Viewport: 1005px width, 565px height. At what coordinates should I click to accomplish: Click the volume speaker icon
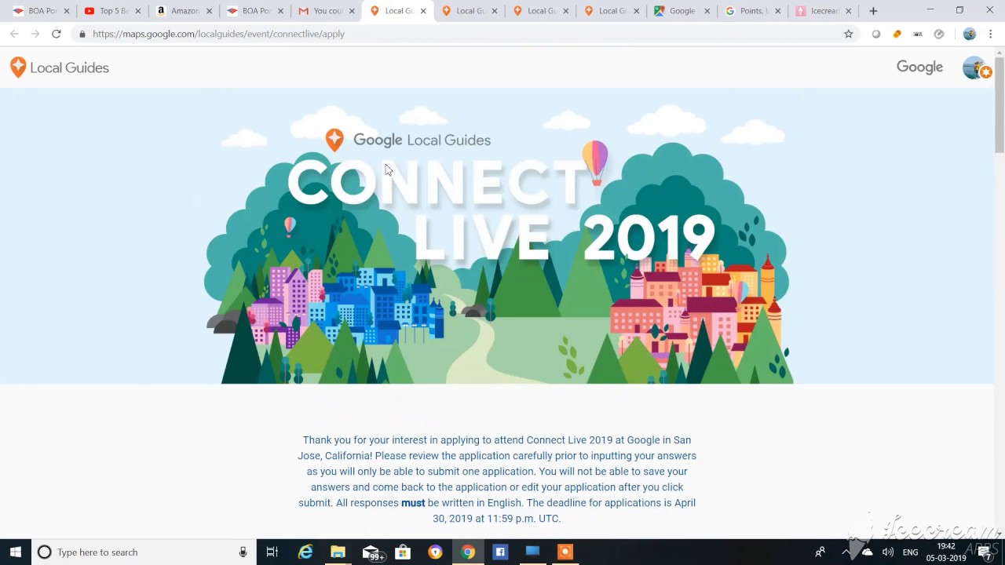pyautogui.click(x=888, y=552)
